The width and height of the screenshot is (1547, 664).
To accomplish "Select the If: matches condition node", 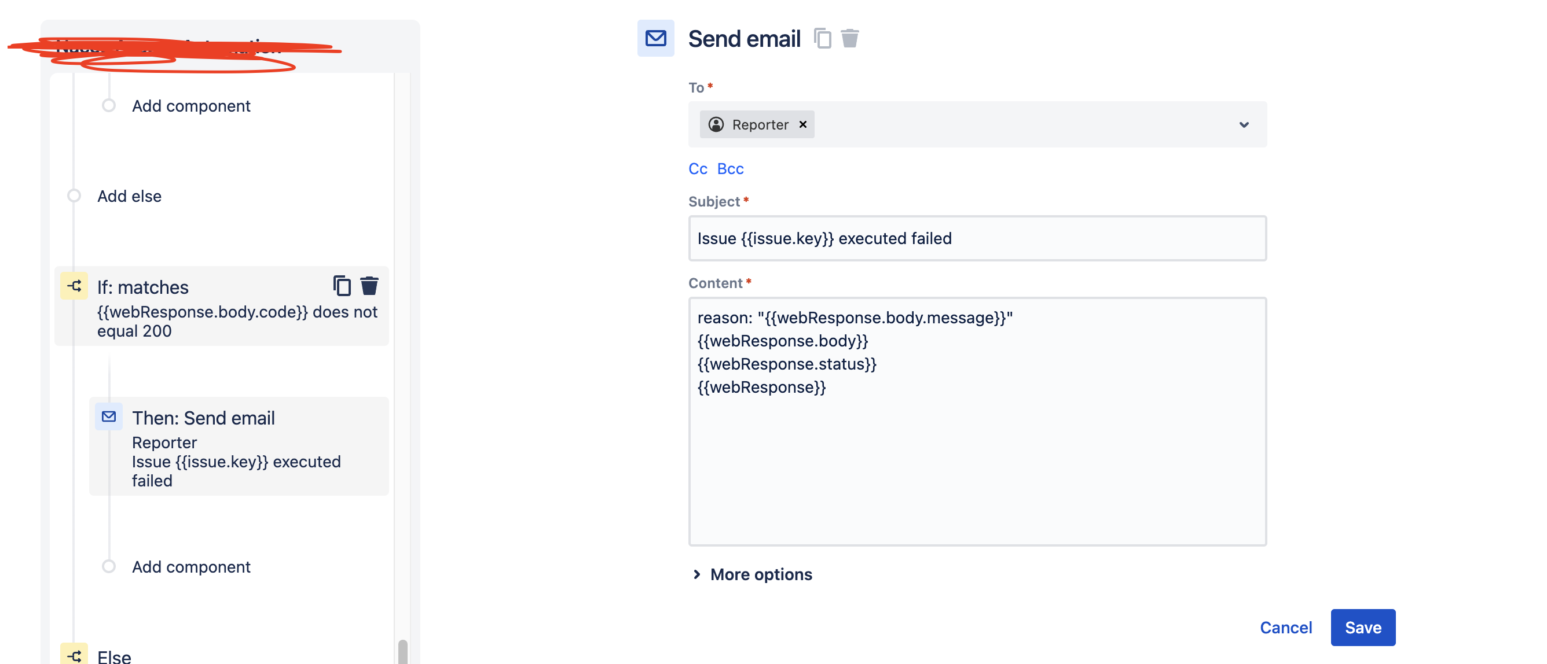I will [x=222, y=306].
